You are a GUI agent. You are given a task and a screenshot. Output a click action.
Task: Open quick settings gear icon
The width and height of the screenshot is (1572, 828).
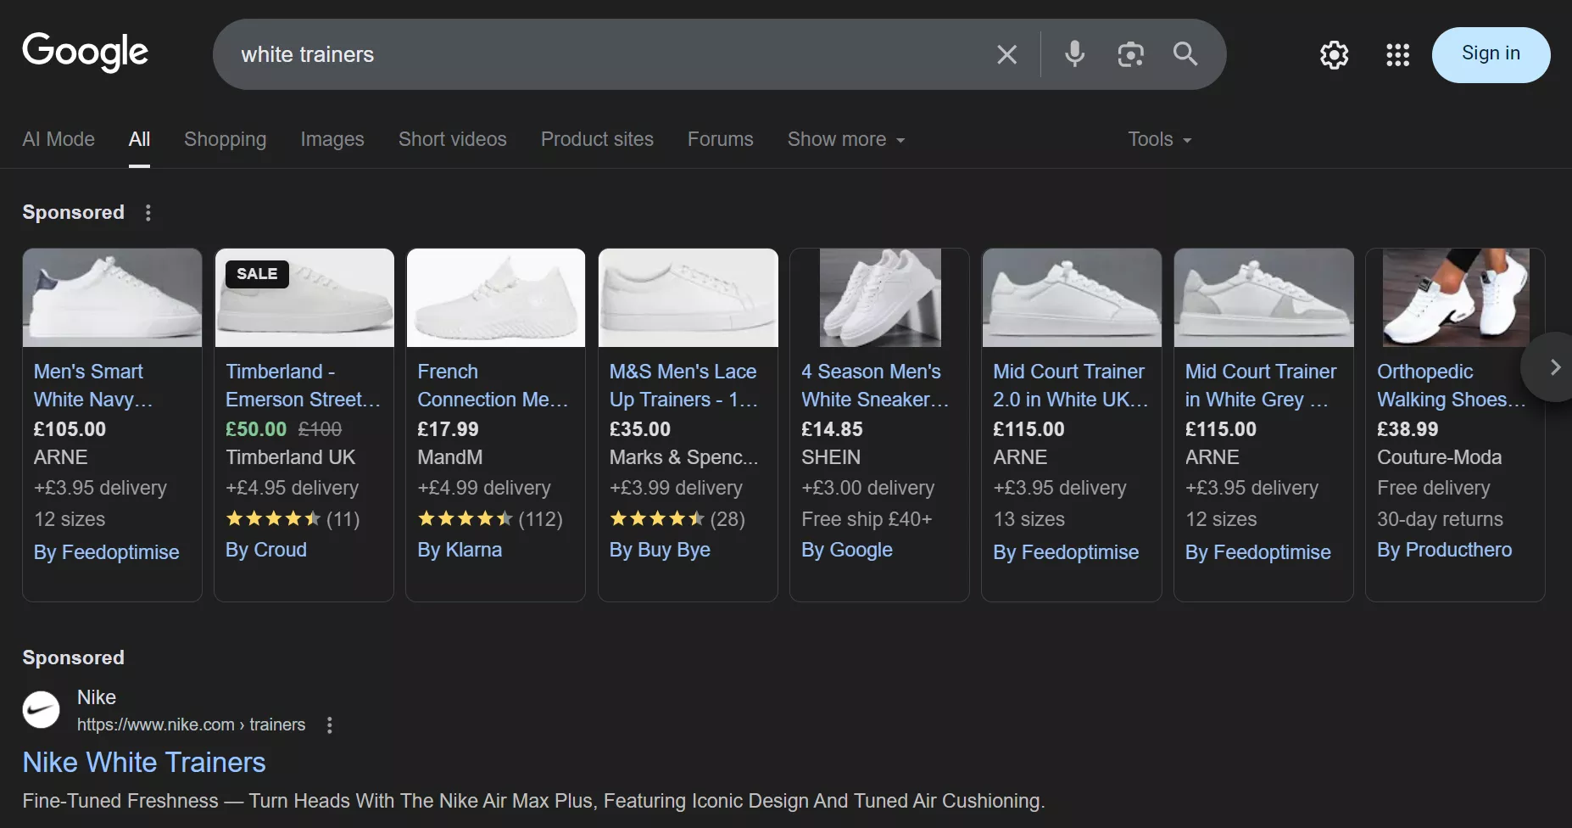tap(1334, 55)
